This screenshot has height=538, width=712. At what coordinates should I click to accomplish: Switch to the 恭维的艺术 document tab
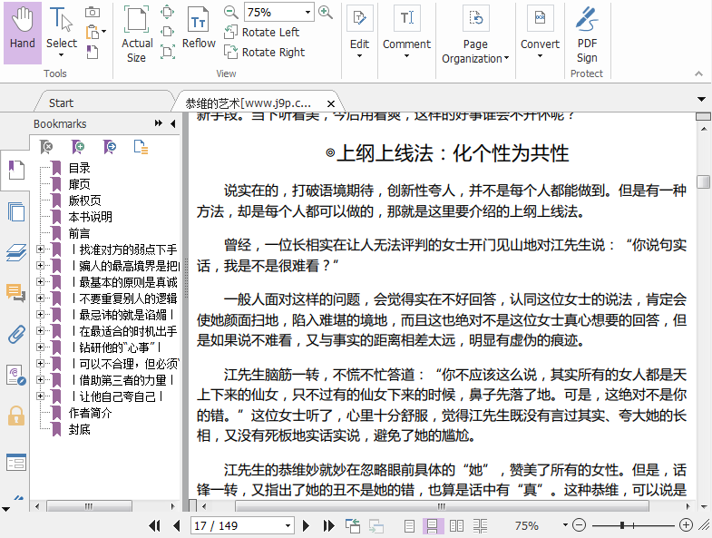click(x=248, y=103)
